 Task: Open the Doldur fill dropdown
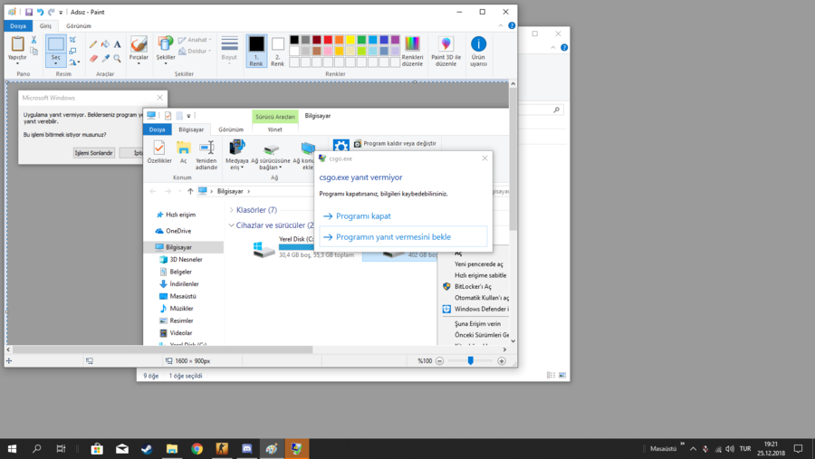(x=195, y=52)
